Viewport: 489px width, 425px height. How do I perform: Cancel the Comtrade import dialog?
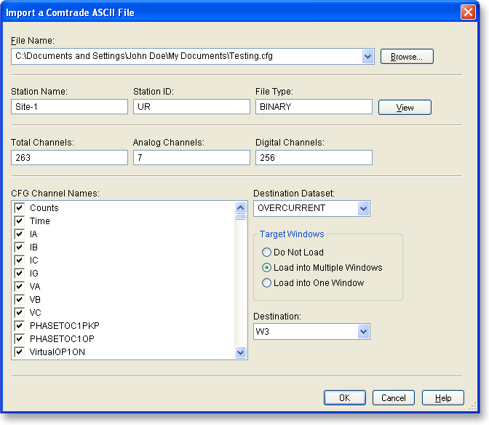point(393,397)
